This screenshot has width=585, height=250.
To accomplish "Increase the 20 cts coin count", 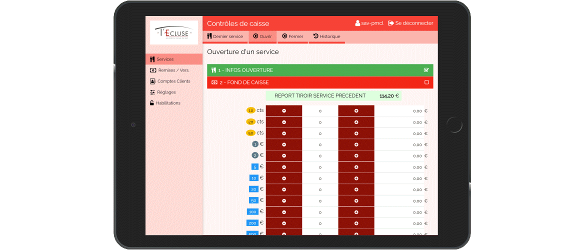I will 356,122.
